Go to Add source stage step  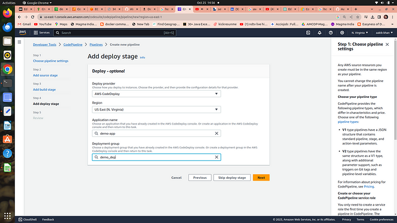click(45, 75)
